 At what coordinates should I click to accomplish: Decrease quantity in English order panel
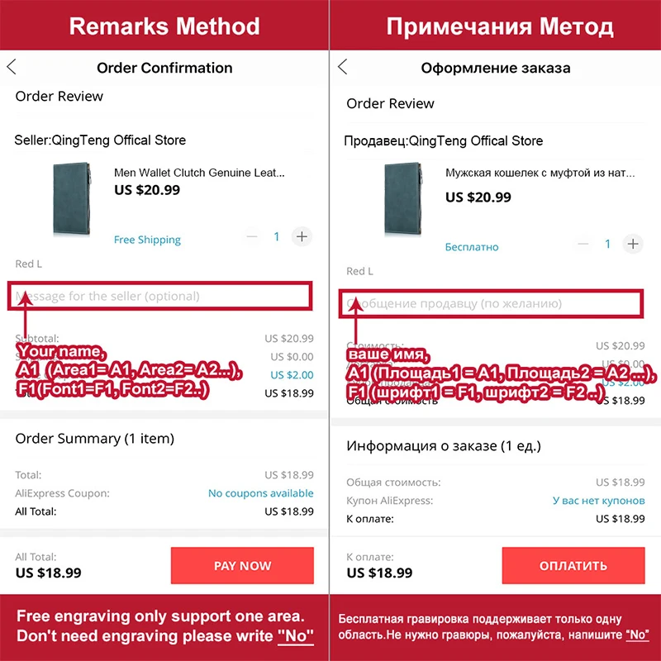(252, 237)
